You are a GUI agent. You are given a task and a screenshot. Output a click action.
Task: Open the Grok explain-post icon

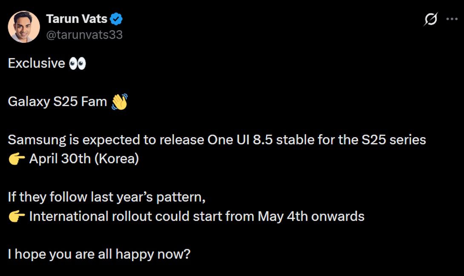tap(431, 19)
